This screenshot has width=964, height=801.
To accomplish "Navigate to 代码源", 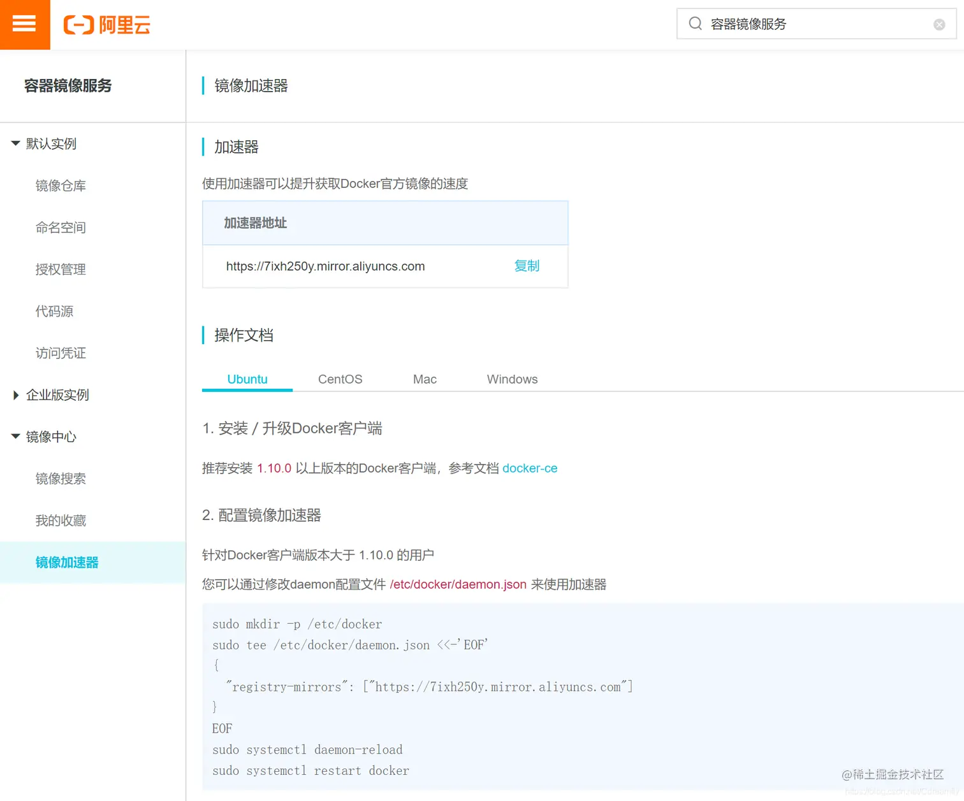I will point(54,311).
